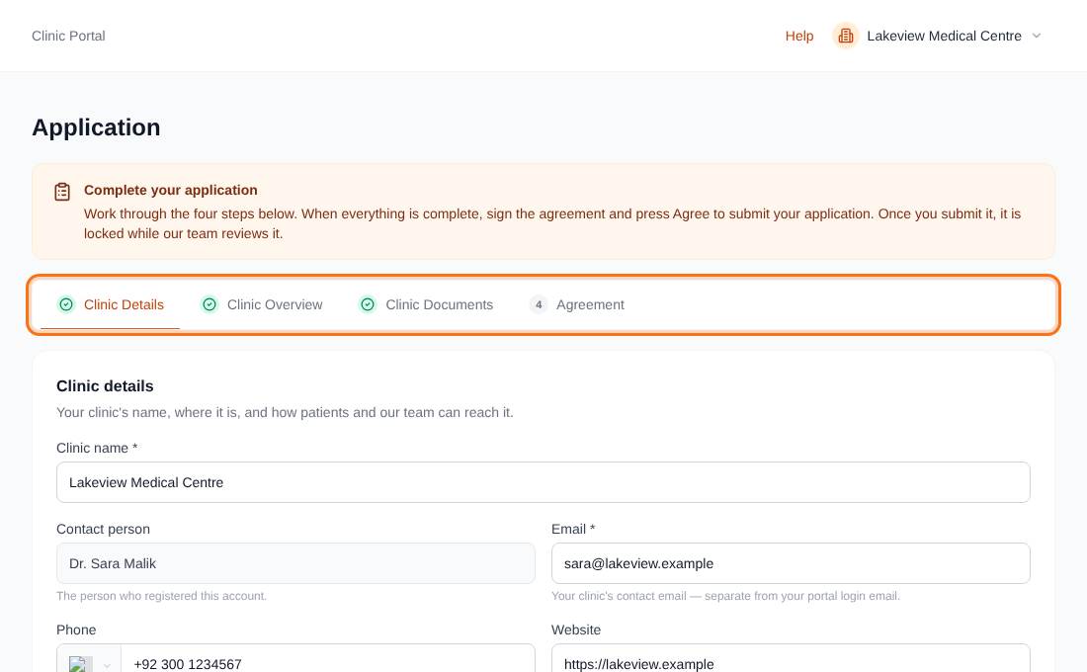Go to the Agreement tab
The height and width of the screenshot is (672, 1087).
(577, 304)
